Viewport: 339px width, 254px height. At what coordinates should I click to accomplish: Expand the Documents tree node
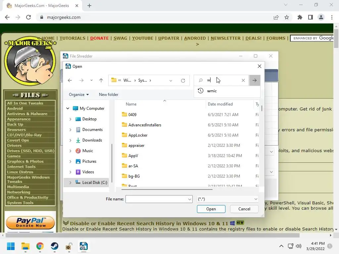(x=70, y=130)
